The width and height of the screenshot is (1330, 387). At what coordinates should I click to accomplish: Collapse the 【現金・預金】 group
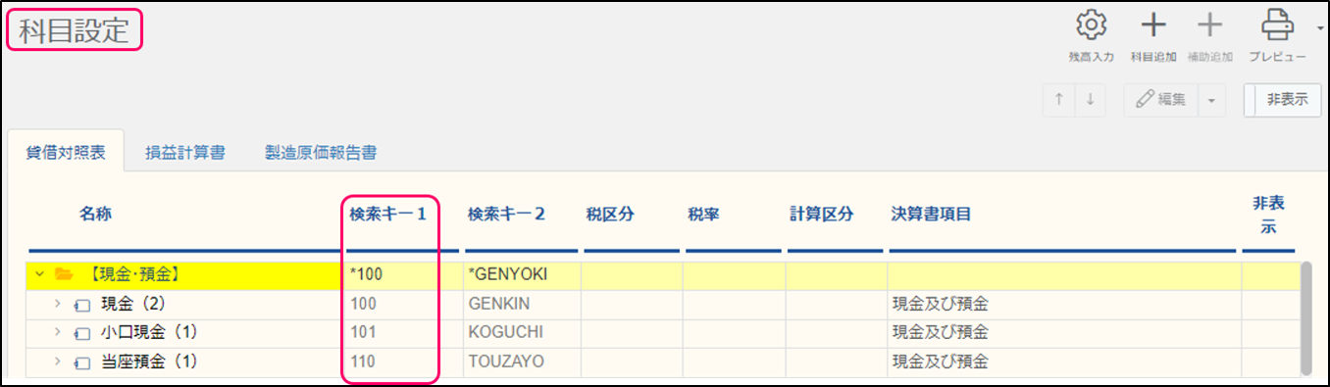pos(40,275)
